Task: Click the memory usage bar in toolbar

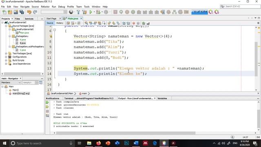Action: [x=199, y=12]
